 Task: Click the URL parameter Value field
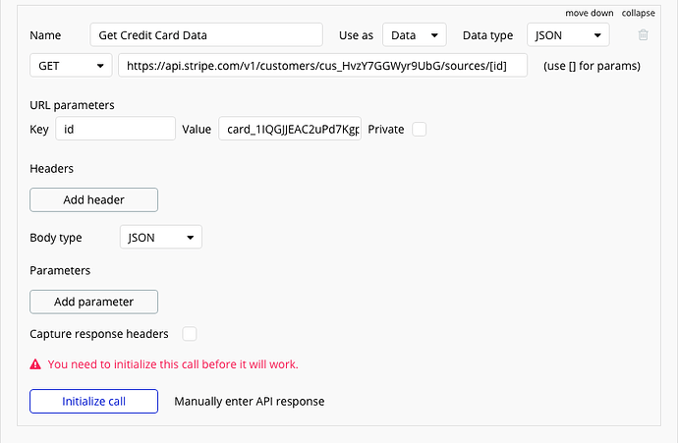pos(290,130)
